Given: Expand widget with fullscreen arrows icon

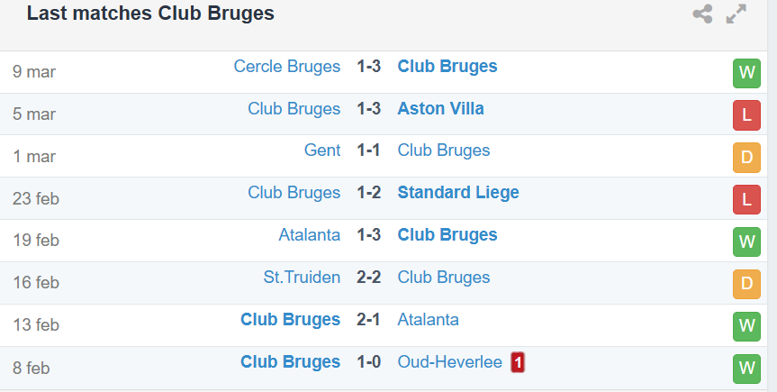Looking at the screenshot, I should click(x=736, y=14).
